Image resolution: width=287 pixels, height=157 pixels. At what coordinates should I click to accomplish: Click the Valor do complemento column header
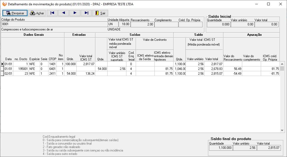(x=251, y=58)
